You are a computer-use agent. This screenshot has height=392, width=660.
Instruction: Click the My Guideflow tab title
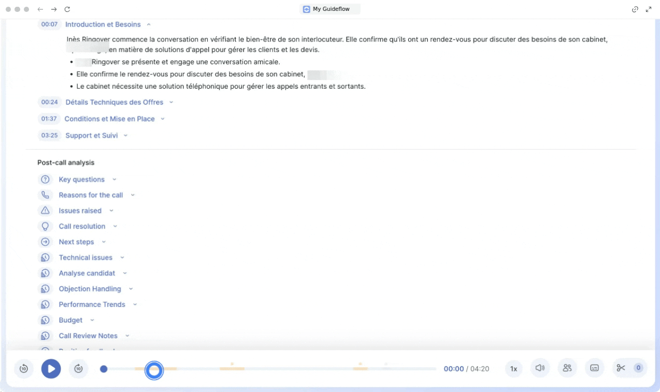point(330,9)
